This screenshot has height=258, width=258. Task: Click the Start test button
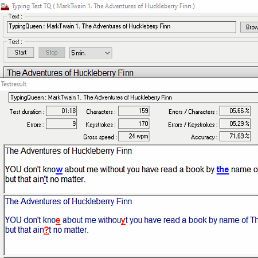[x=21, y=53]
